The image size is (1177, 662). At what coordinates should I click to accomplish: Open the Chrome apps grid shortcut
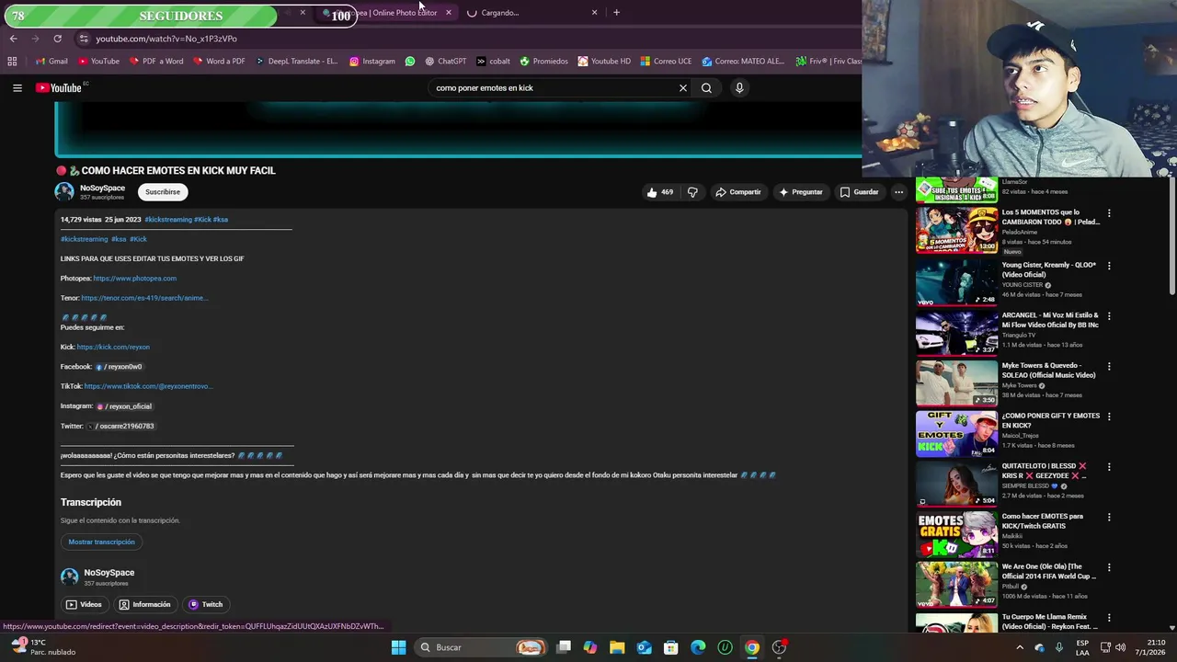(x=12, y=62)
